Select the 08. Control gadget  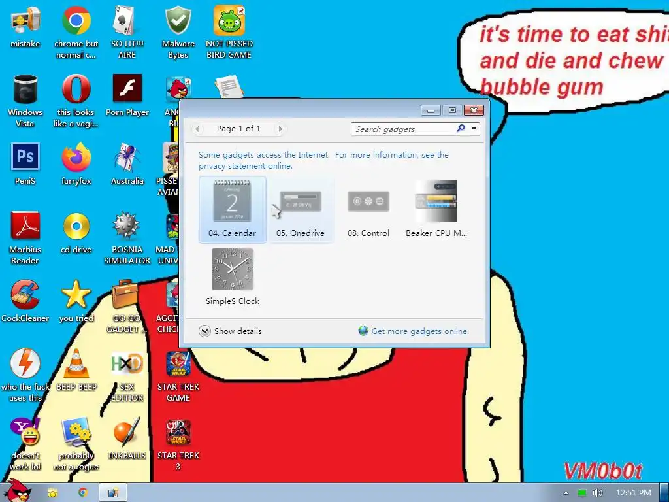[368, 209]
